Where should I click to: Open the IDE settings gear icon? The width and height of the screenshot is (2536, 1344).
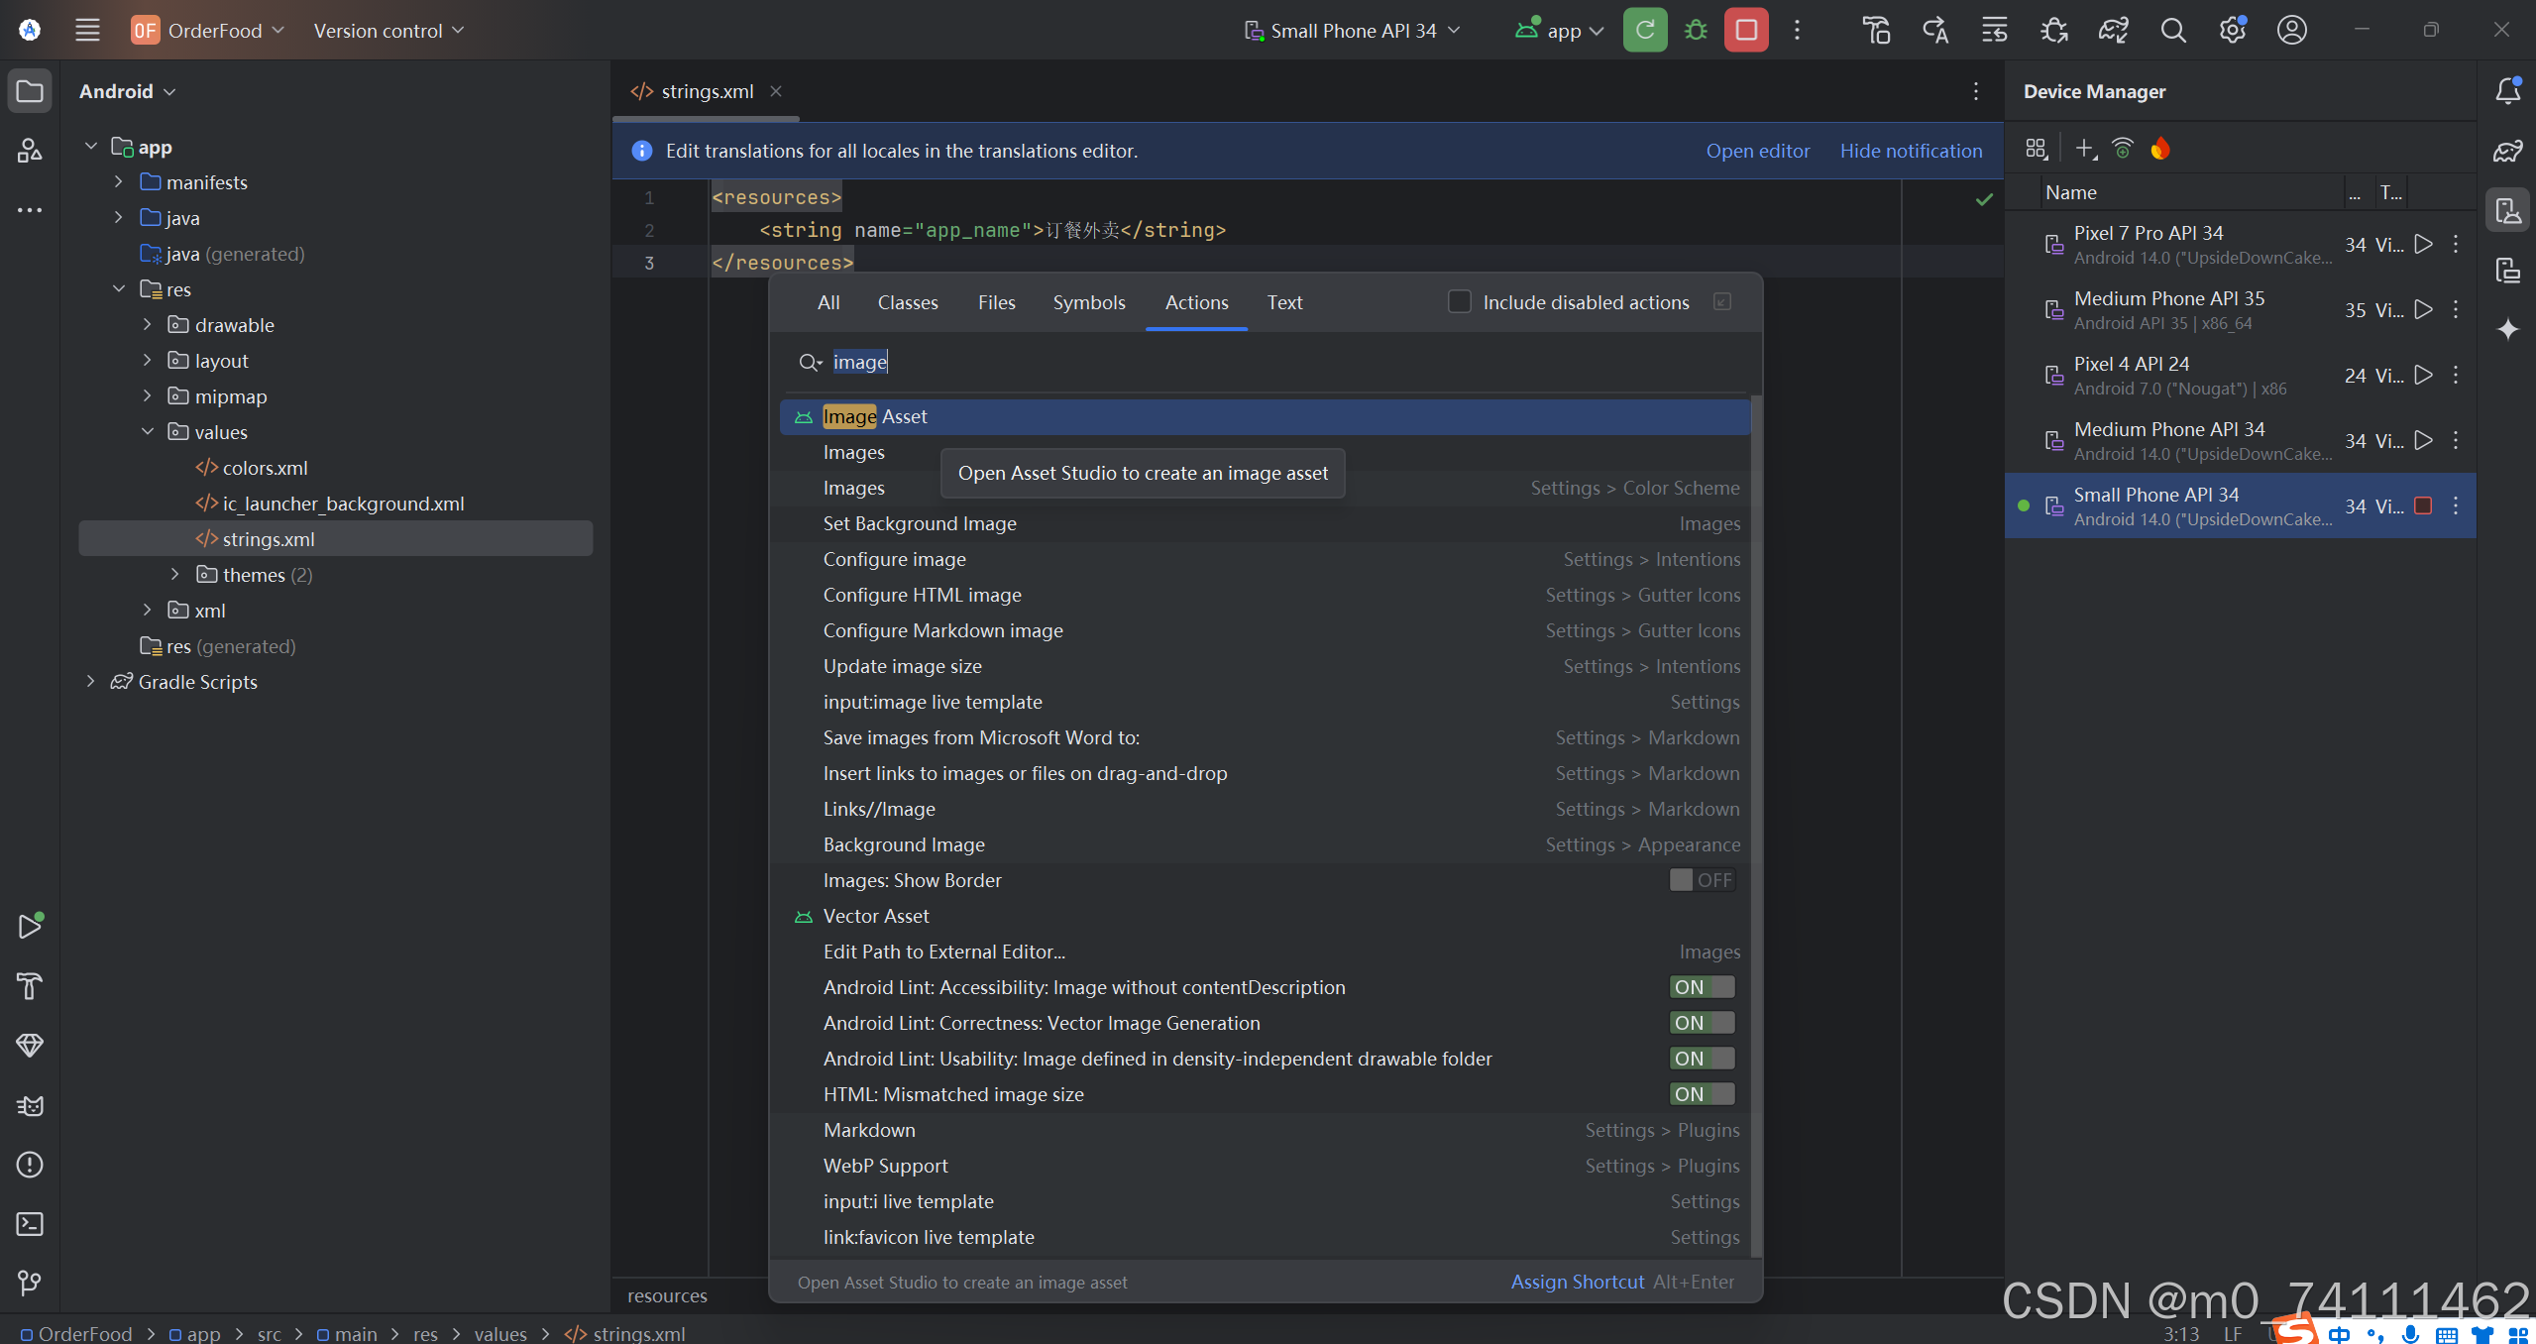point(2232,30)
